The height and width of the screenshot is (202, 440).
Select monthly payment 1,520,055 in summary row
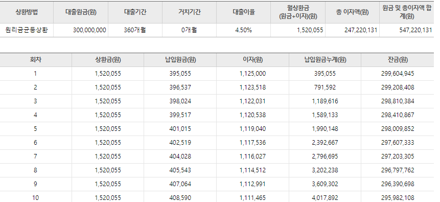pyautogui.click(x=310, y=30)
